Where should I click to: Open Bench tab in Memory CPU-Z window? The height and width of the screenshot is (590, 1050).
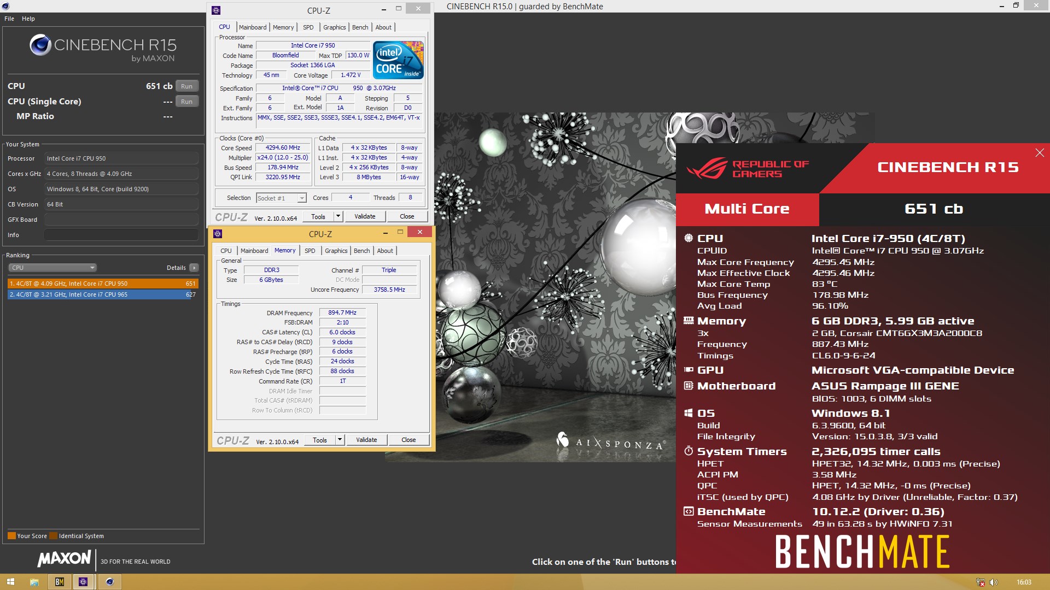[361, 251]
